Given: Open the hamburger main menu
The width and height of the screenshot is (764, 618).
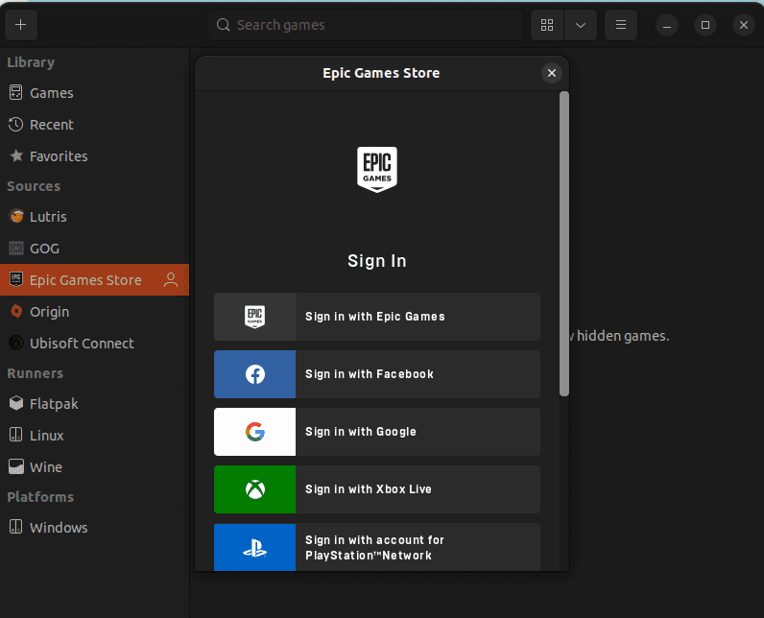Looking at the screenshot, I should 621,25.
